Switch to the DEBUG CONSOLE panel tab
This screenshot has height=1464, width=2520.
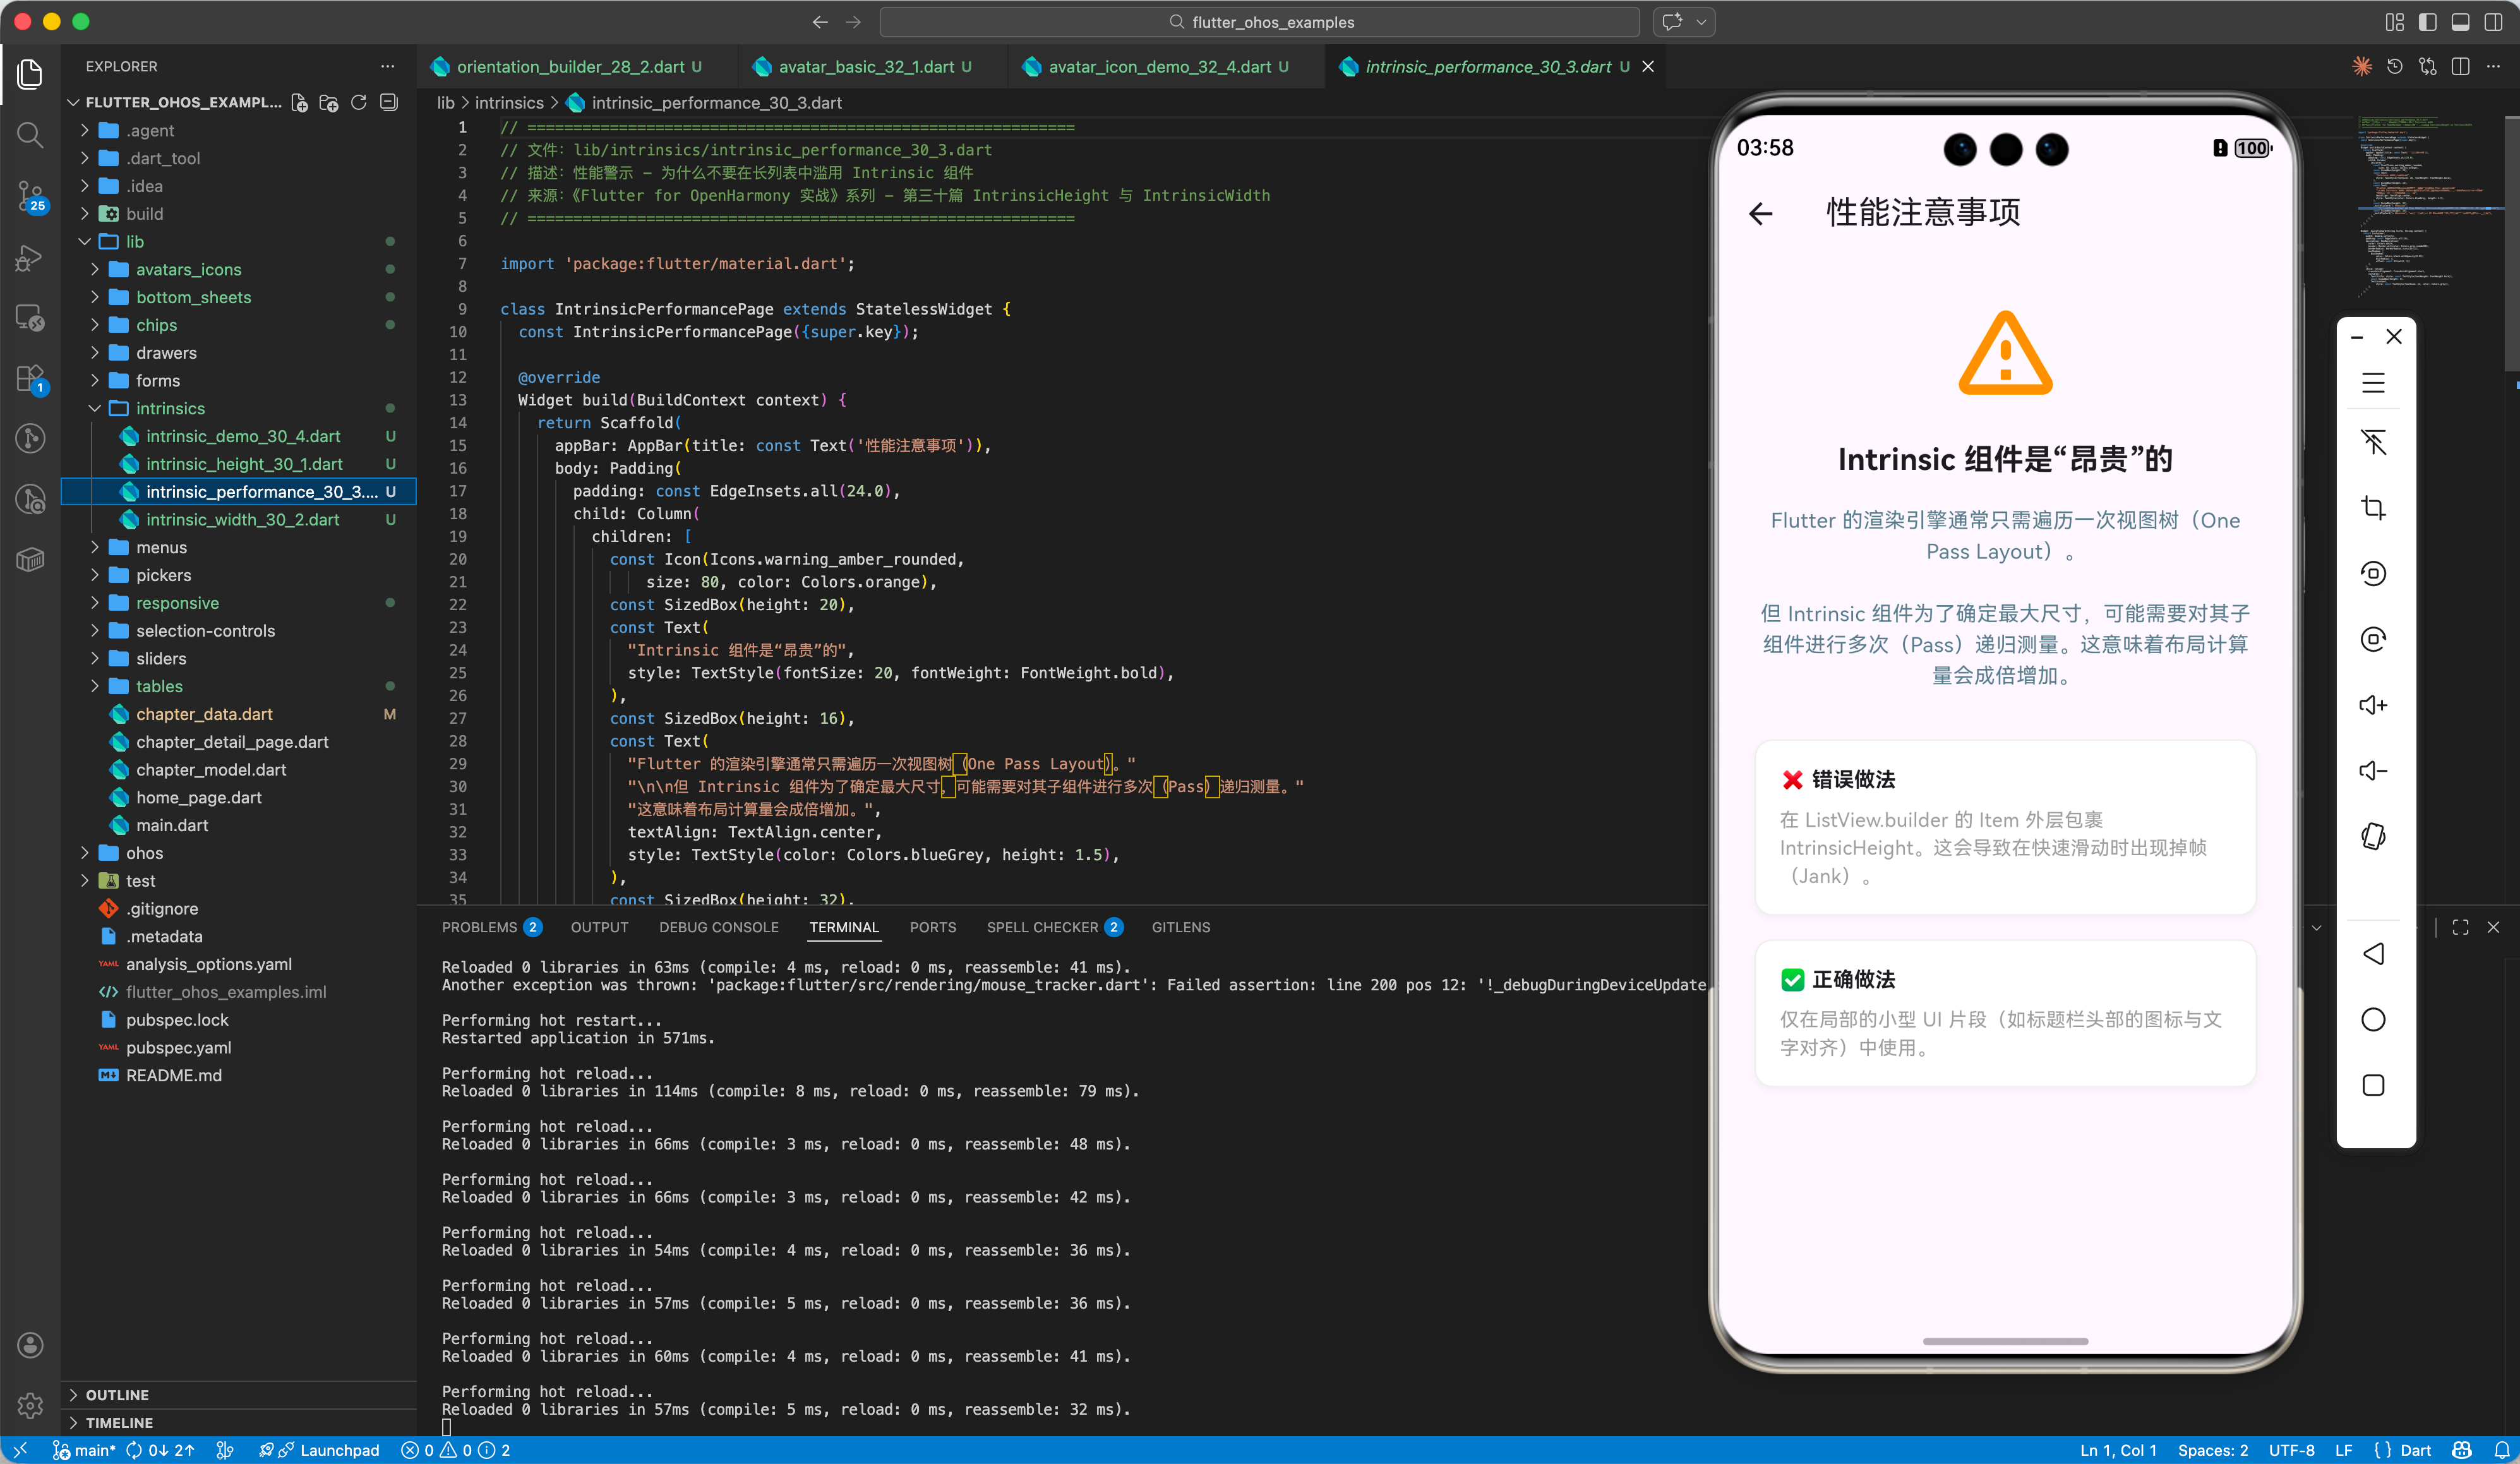pyautogui.click(x=718, y=927)
